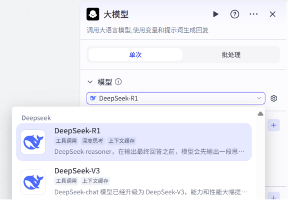Click the 上下文缓存 tag under DeepSeek-V3

(x=95, y=181)
